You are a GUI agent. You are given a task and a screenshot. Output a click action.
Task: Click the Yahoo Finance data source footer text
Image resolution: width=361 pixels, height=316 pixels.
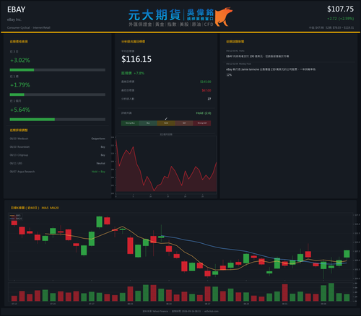(155, 311)
